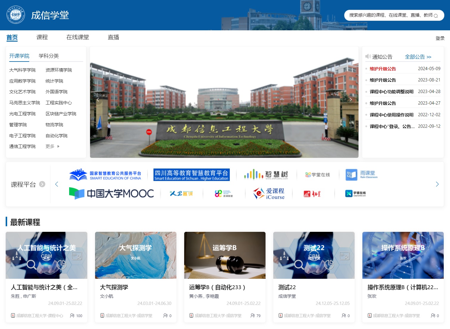This screenshot has height=329, width=450.
Task: Open the 中国大学MOOC platform logo
Action: 111,193
